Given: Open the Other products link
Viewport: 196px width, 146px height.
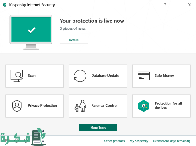Looking at the screenshot, I should pos(115,141).
